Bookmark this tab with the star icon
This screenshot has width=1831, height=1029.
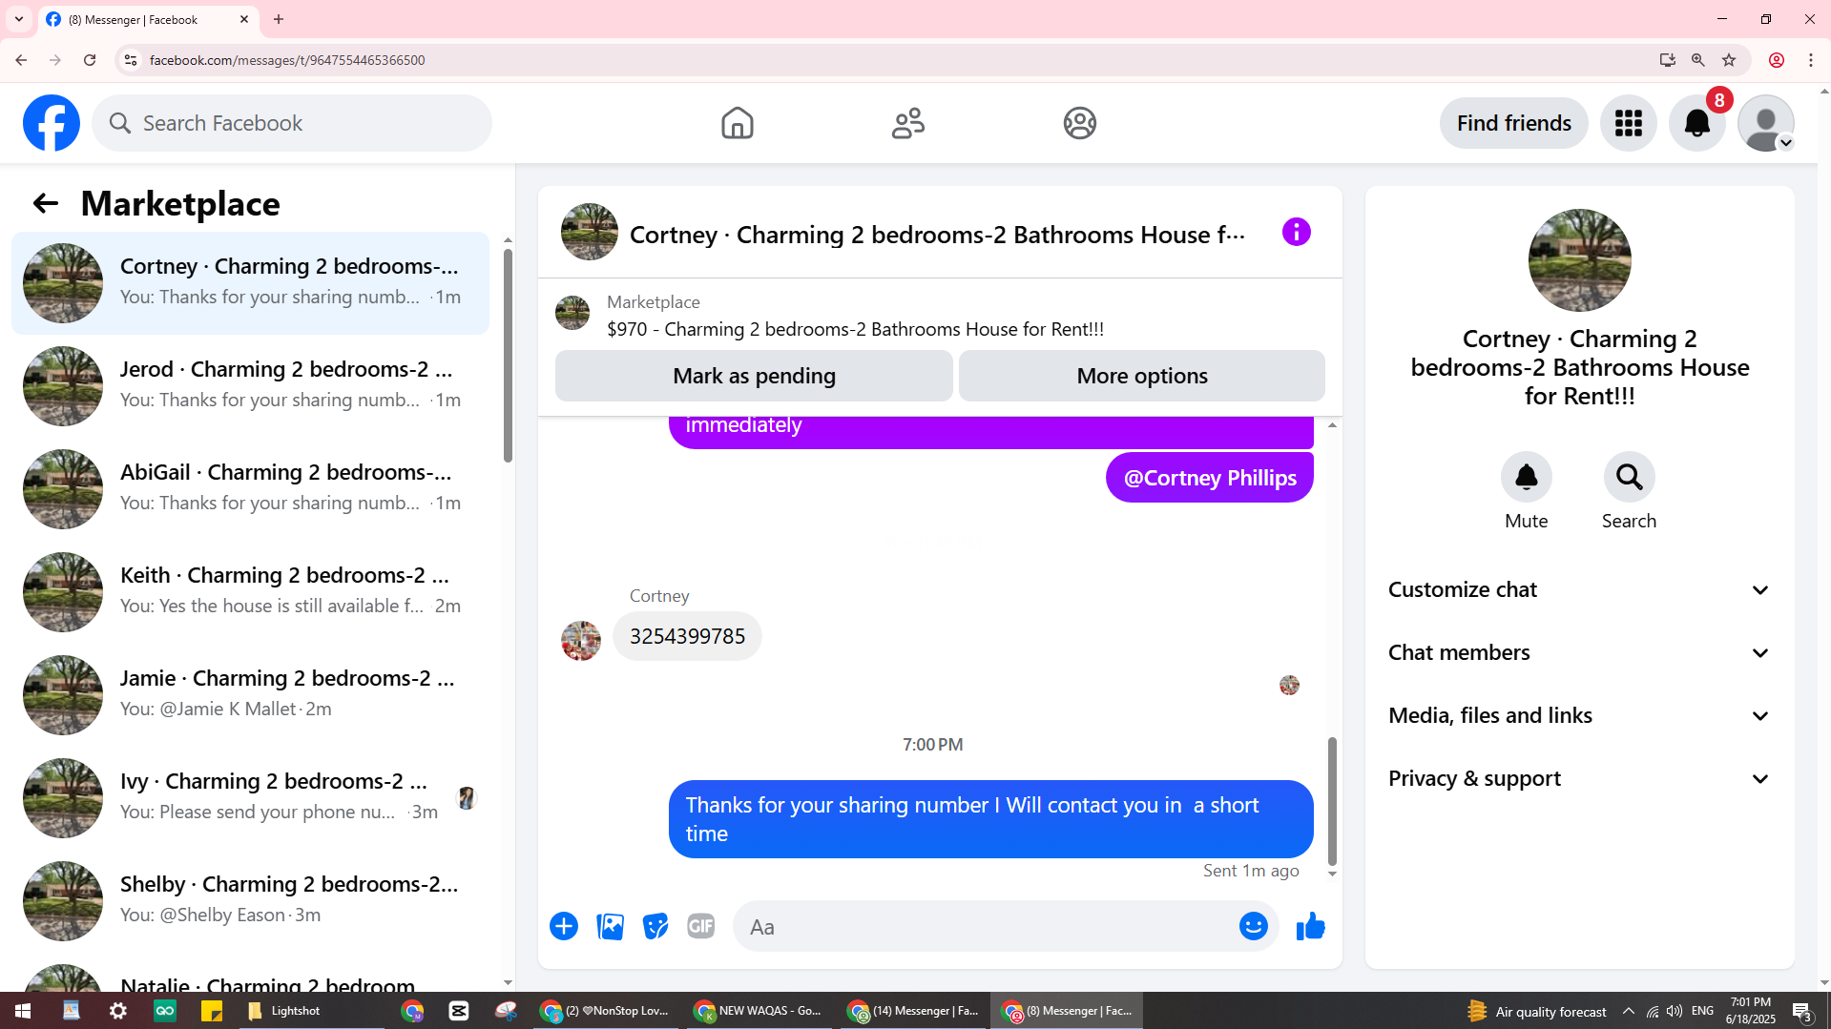[1729, 60]
